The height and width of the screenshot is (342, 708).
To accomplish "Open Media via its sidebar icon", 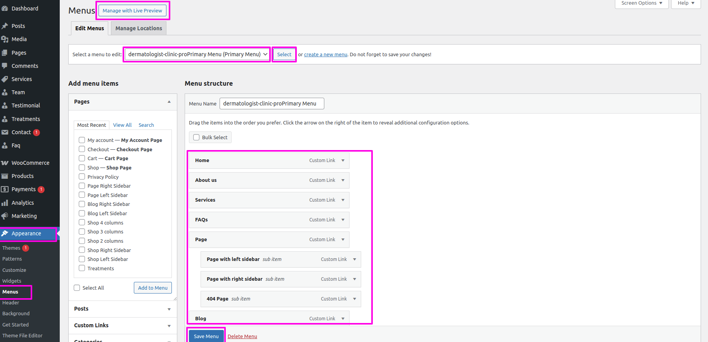I will [5, 39].
